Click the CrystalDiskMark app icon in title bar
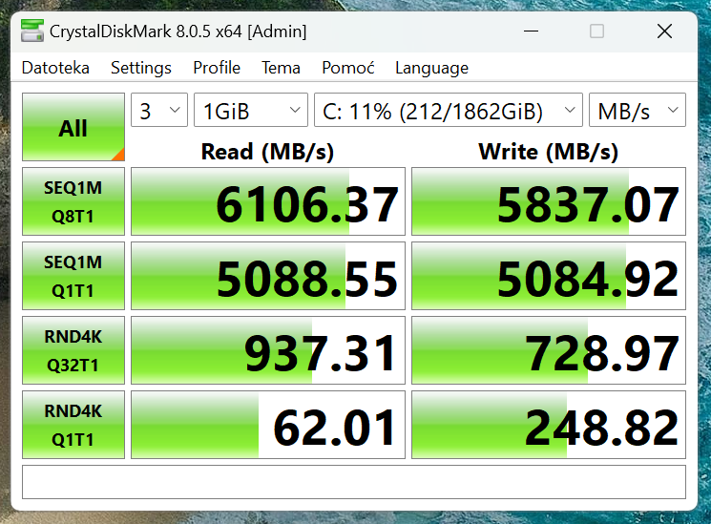The height and width of the screenshot is (524, 711). coord(31,31)
